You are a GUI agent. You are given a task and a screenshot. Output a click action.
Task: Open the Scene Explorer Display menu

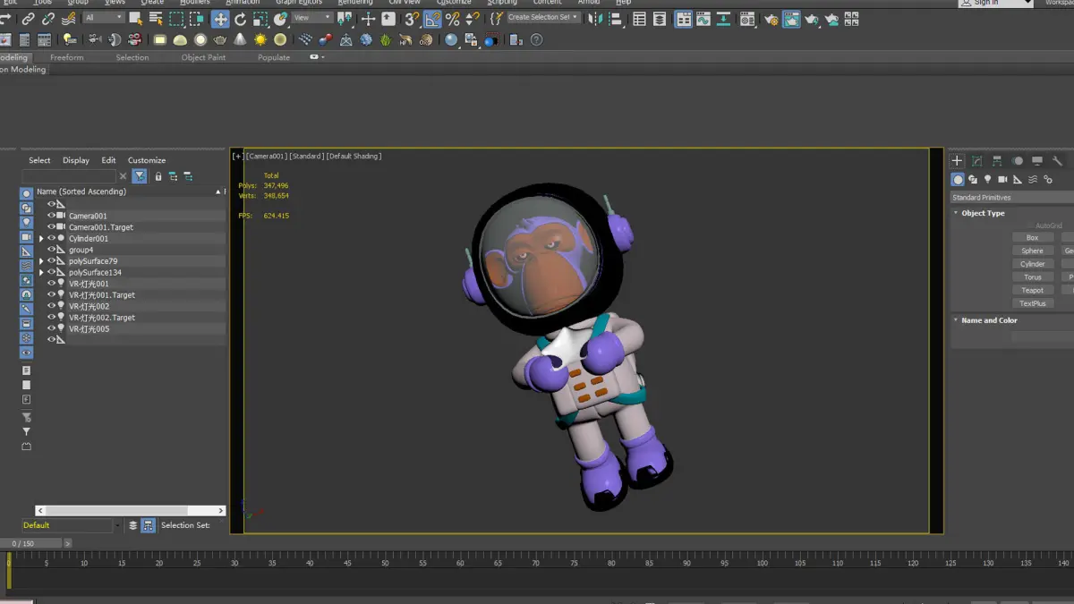[x=76, y=160]
